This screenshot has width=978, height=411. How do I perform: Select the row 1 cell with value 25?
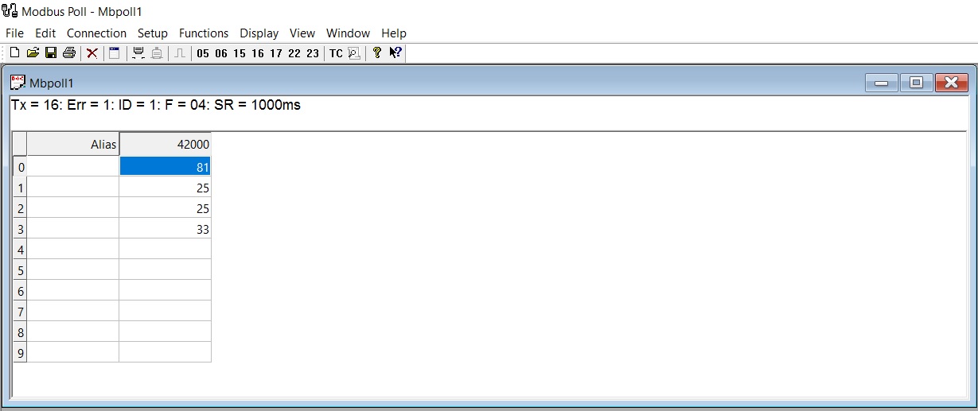point(166,188)
